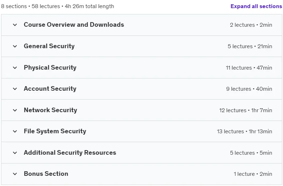Toggle the Network Security chevron icon
This screenshot has height=186, width=283.
pos(15,110)
